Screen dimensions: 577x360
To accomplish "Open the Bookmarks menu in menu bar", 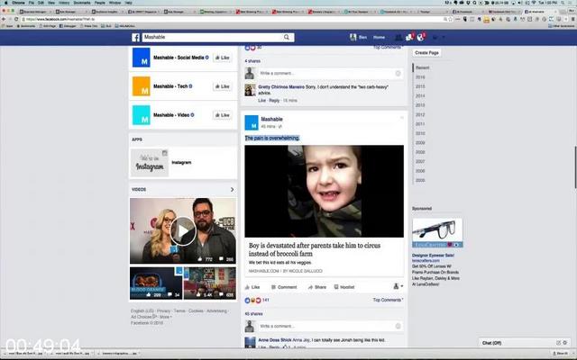I will point(82,3).
